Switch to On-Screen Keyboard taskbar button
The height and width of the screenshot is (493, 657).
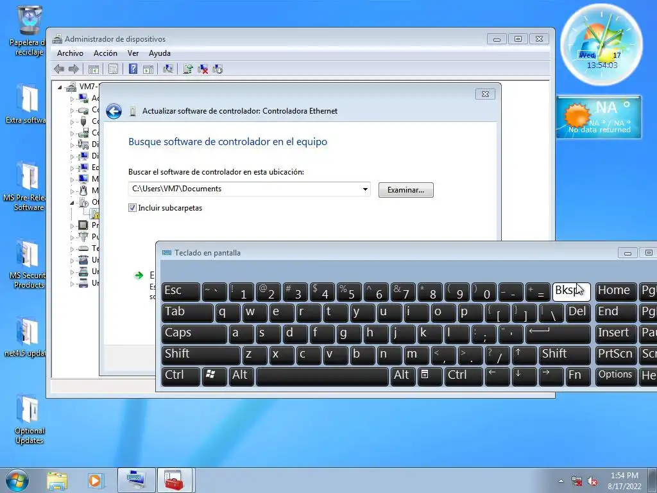pyautogui.click(x=136, y=480)
